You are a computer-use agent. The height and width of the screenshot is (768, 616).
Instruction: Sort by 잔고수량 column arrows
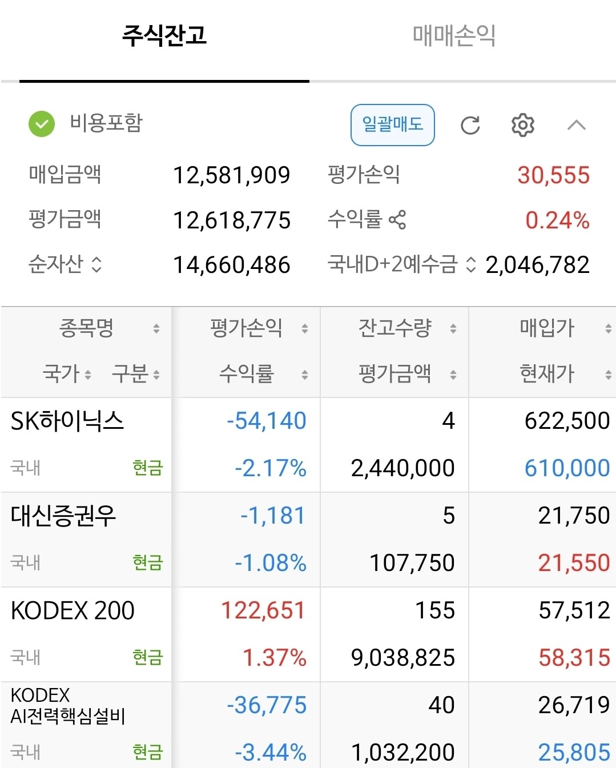click(453, 328)
